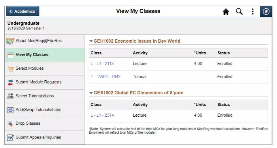Click the Add/Swap Tutorials/Labs swap icon
The image size is (277, 148).
point(10,110)
